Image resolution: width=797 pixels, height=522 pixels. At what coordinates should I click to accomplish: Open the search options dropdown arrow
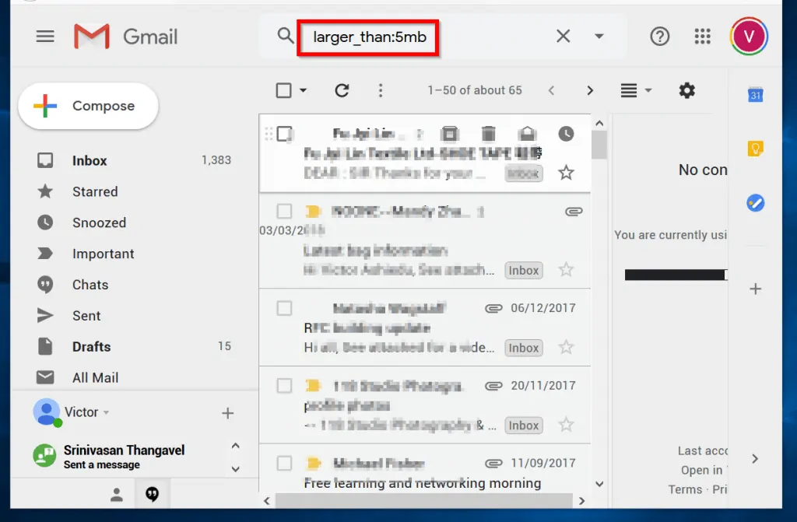click(x=599, y=36)
